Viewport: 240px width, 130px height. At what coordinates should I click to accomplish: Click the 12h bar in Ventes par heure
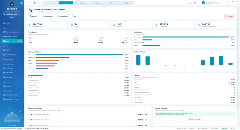[138, 60]
